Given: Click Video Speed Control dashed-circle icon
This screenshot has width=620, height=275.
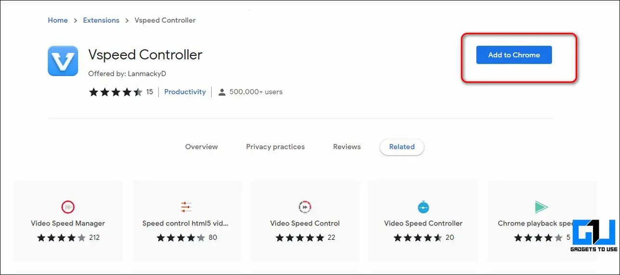Looking at the screenshot, I should pyautogui.click(x=305, y=207).
